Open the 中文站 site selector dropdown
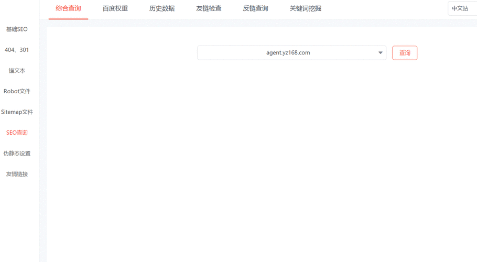This screenshot has height=262, width=477. click(461, 8)
